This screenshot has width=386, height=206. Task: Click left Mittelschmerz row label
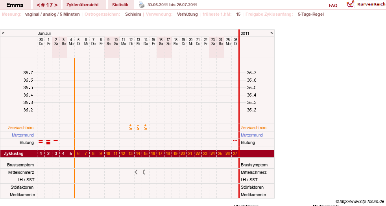pyautogui.click(x=21, y=172)
